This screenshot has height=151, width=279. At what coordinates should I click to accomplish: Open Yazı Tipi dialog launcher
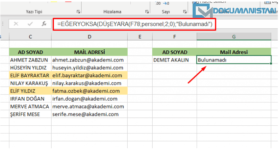pyautogui.click(x=78, y=12)
